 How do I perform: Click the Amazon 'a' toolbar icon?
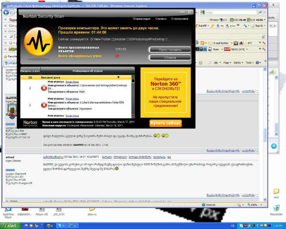[x=241, y=43]
